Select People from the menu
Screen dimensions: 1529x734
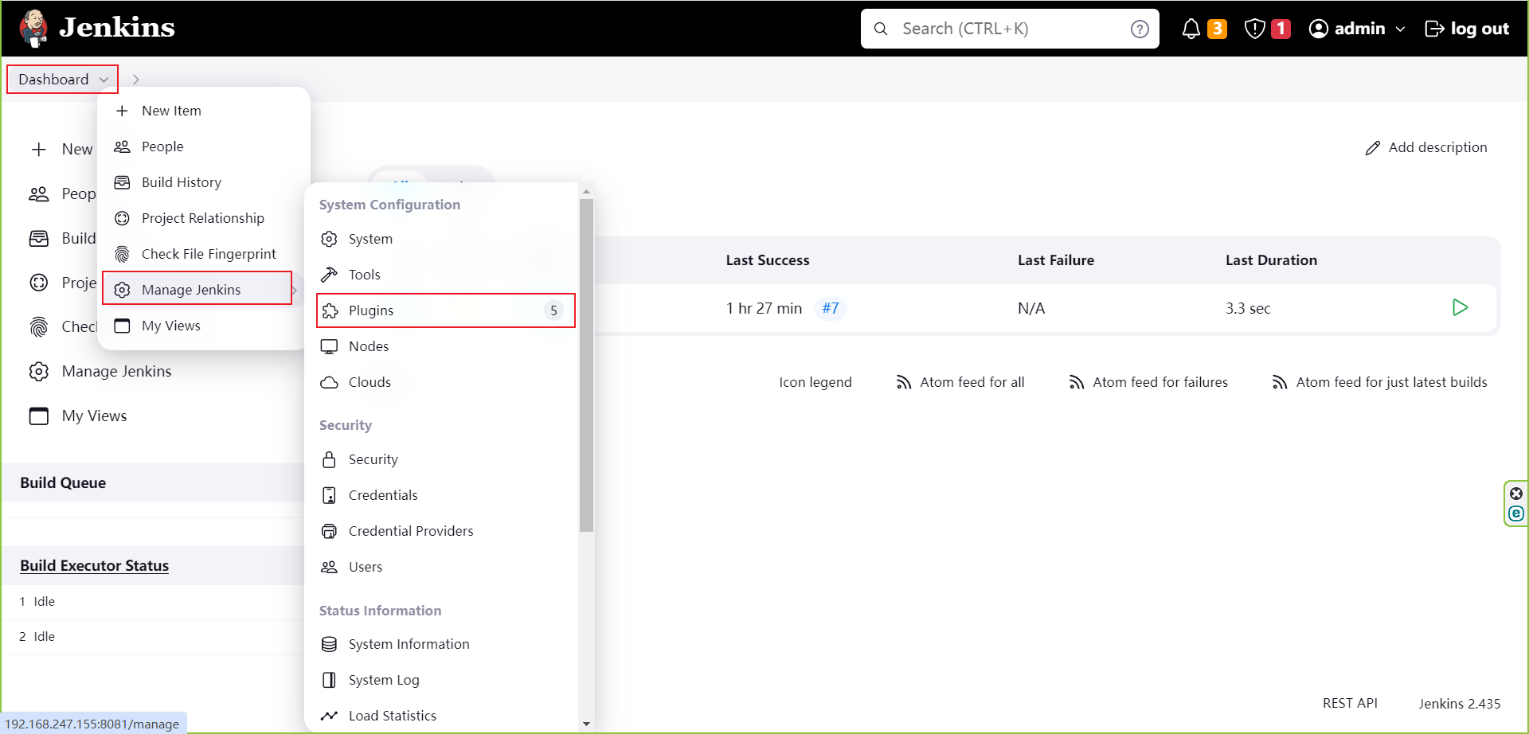[162, 146]
